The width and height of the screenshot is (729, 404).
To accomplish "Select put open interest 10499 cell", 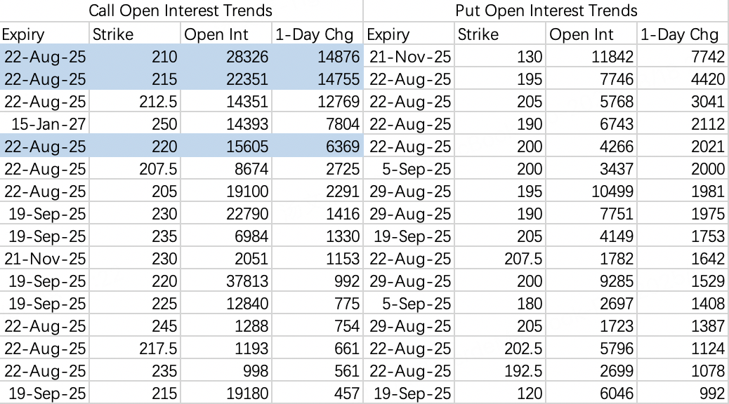I will 591,191.
